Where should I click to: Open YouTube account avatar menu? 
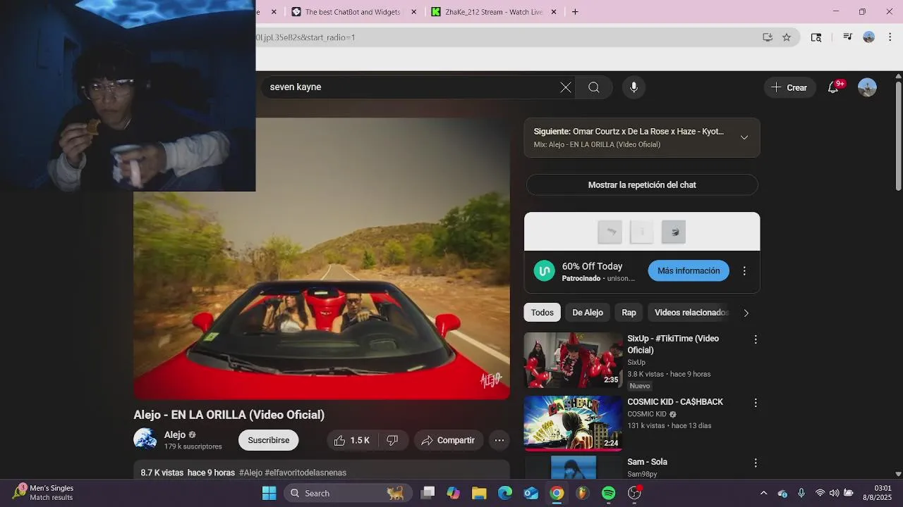point(867,87)
